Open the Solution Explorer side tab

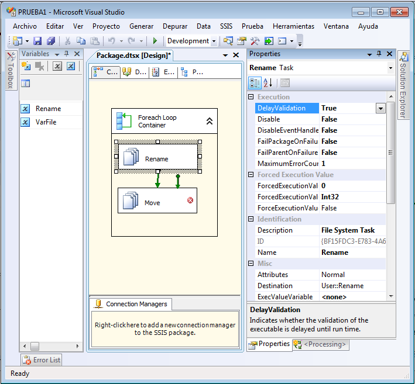point(403,85)
